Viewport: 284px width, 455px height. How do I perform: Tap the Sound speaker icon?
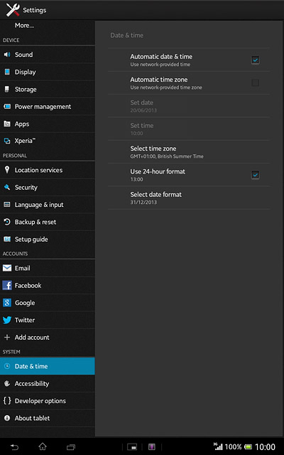(x=7, y=55)
